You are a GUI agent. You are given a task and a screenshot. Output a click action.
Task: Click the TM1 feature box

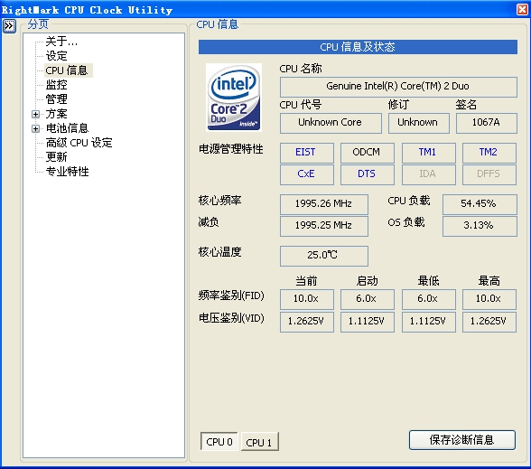428,153
